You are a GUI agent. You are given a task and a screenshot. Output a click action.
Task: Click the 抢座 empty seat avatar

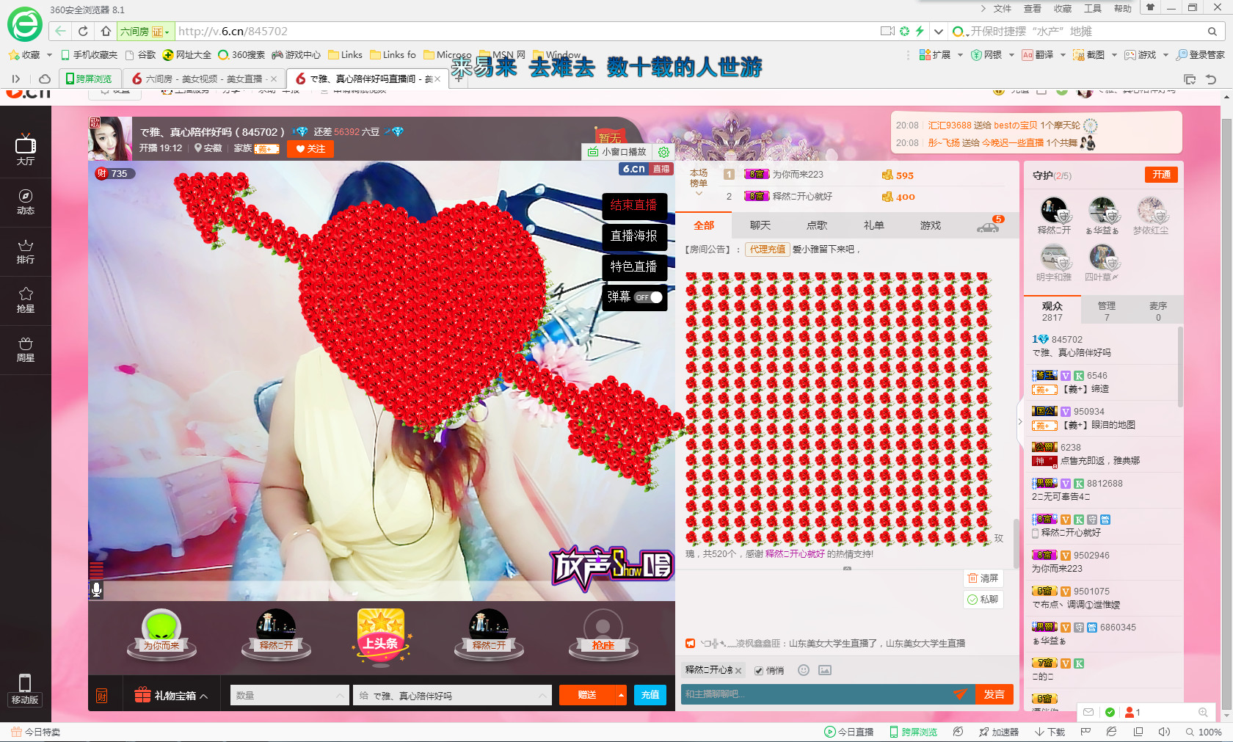click(x=603, y=634)
